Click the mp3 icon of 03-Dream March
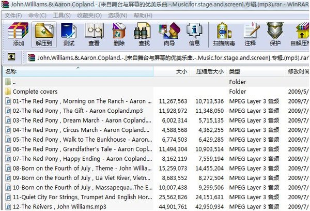 8,120
